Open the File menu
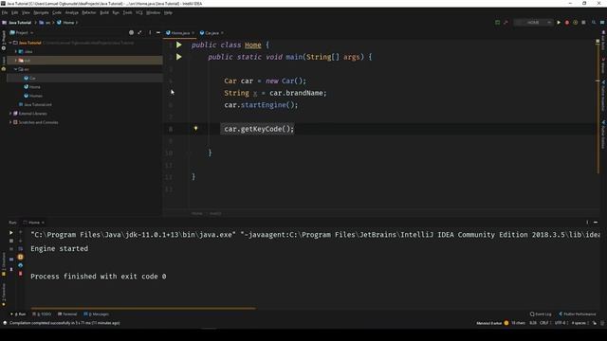This screenshot has height=341, width=607. 5,12
